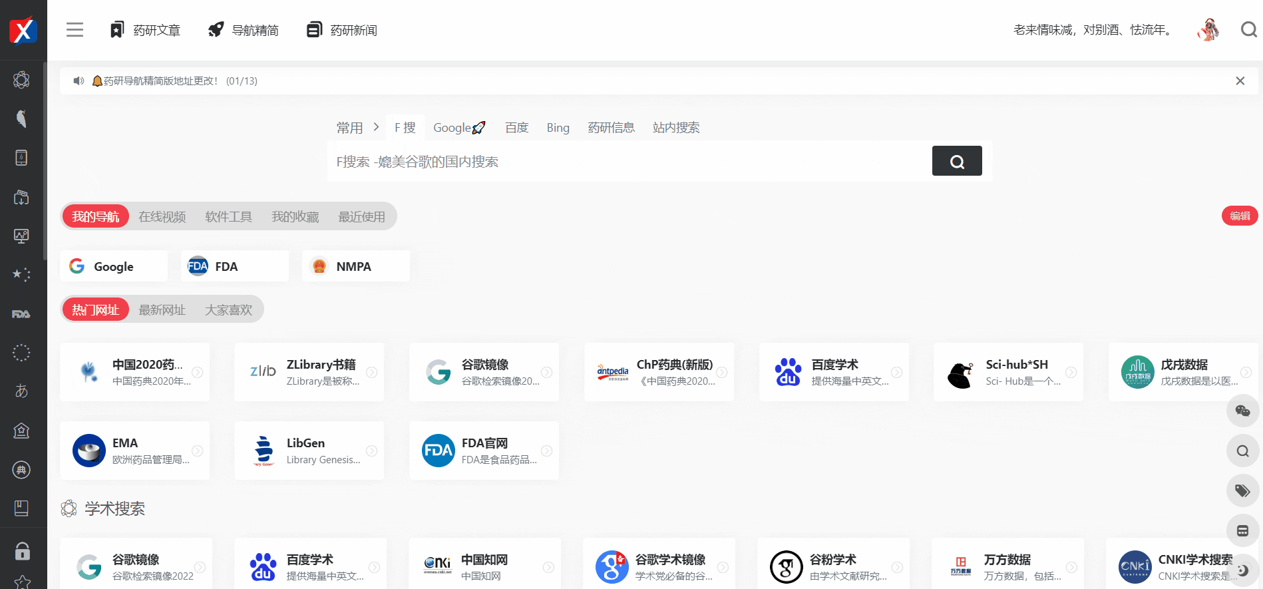Click the floating search button
The height and width of the screenshot is (589, 1263).
pyautogui.click(x=1242, y=451)
